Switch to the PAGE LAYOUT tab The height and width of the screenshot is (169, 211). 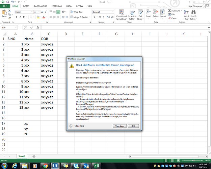[41, 6]
